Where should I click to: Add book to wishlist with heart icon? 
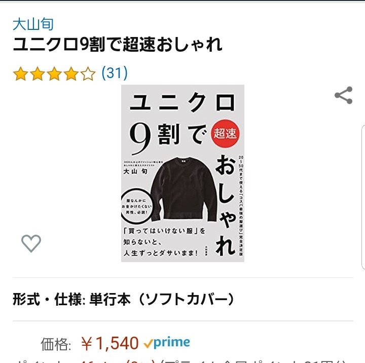[x=31, y=243]
